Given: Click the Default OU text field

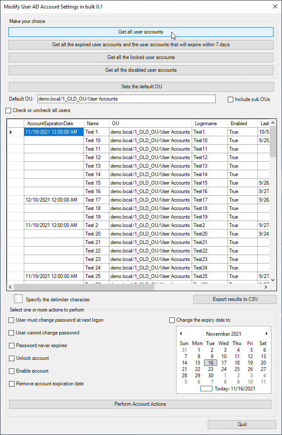Looking at the screenshot, I should (126, 99).
